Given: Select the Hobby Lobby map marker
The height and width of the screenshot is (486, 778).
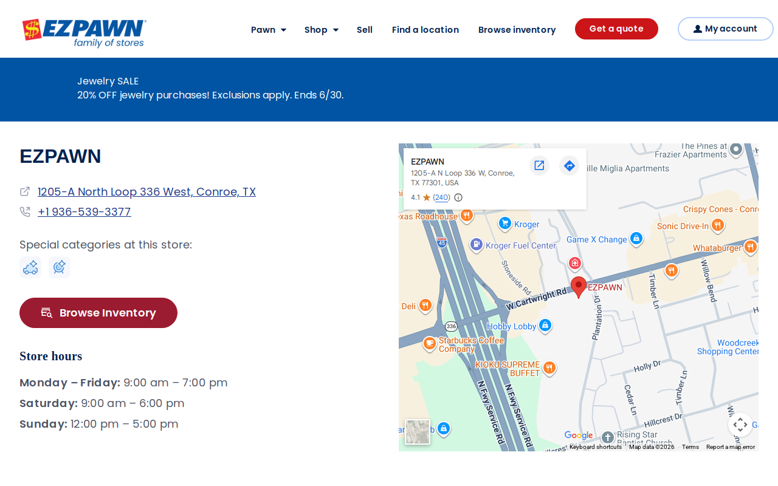Looking at the screenshot, I should click(545, 326).
